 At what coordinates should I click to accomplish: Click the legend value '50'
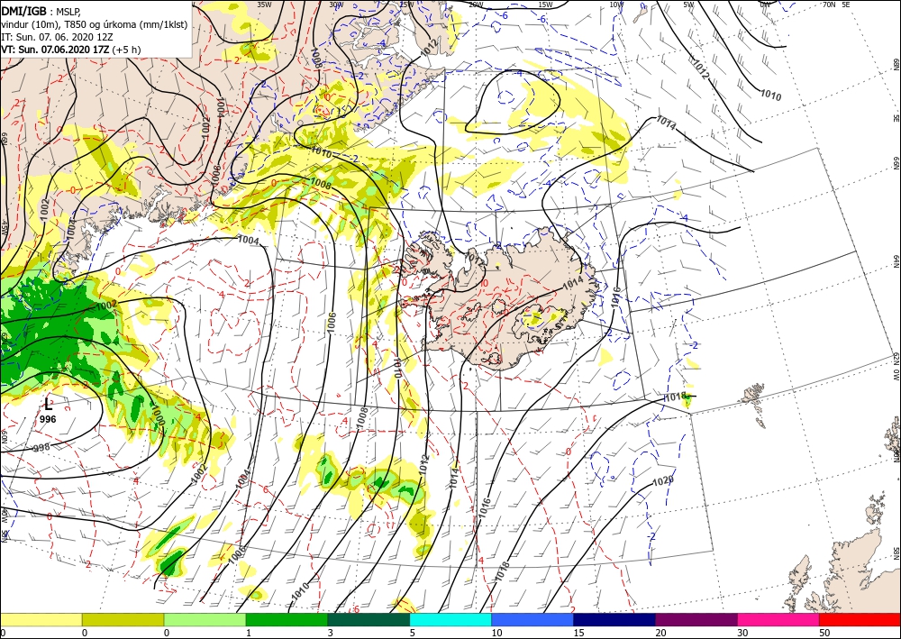(824, 633)
